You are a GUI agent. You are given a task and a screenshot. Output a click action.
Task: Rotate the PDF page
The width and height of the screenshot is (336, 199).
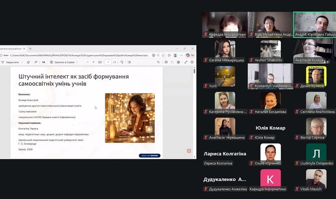click(122, 62)
